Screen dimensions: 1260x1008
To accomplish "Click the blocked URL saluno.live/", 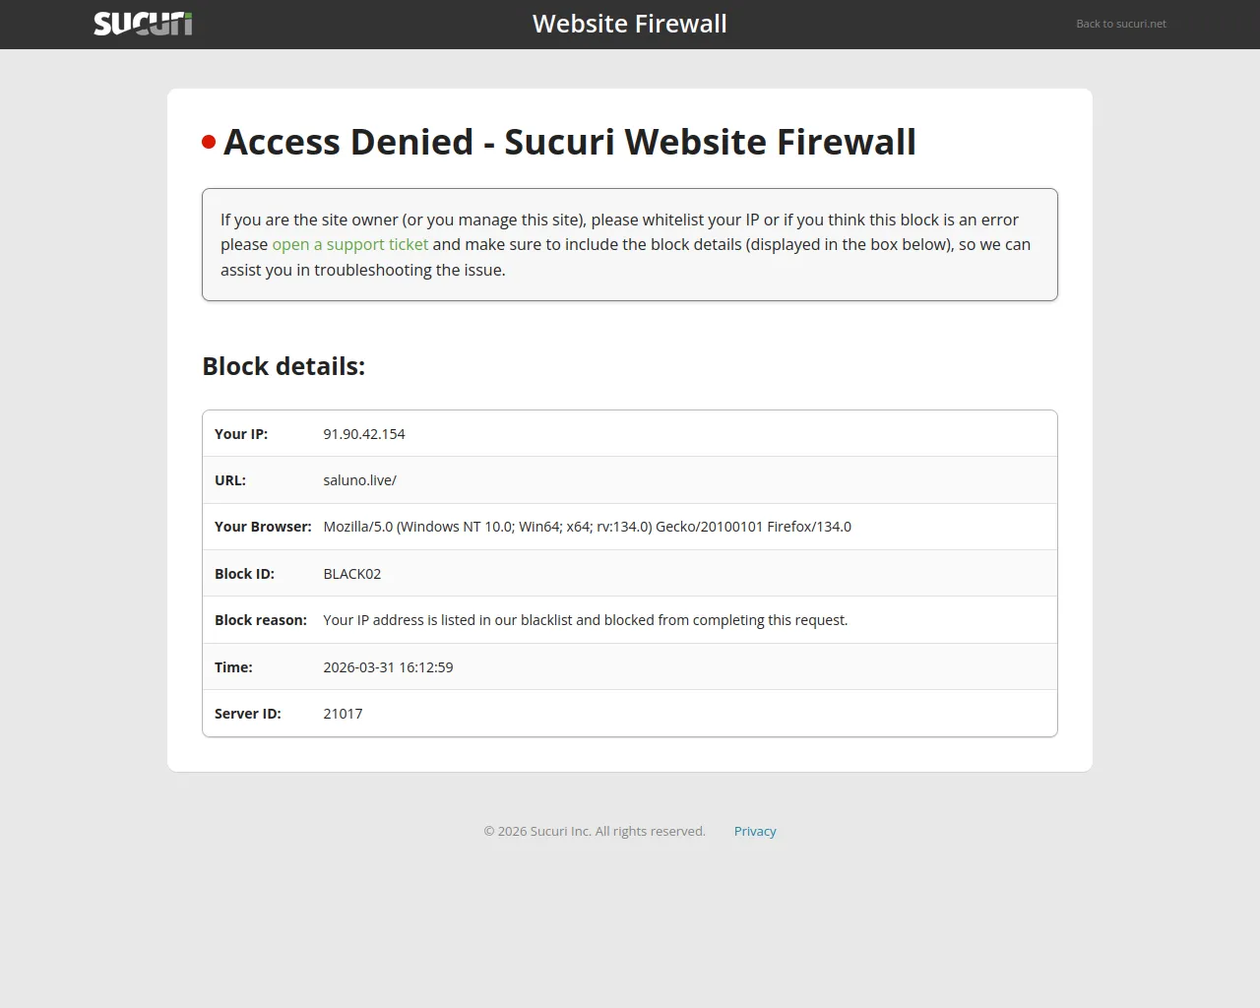I will tap(359, 480).
